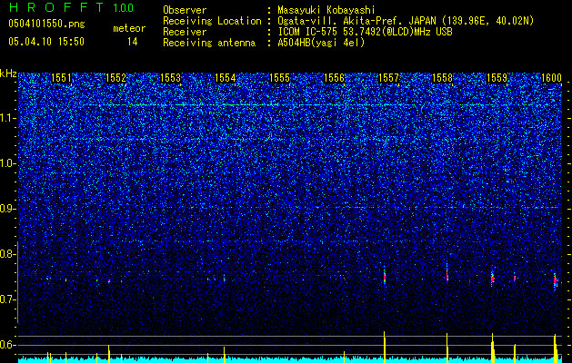Click the kHz frequency axis unit label

click(8, 74)
